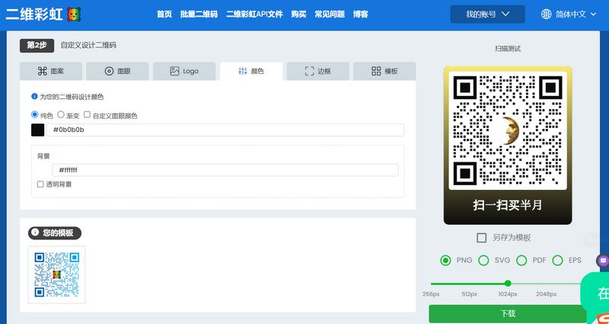Open the 模板 templates tab
Image resolution: width=609 pixels, height=324 pixels.
tap(384, 71)
